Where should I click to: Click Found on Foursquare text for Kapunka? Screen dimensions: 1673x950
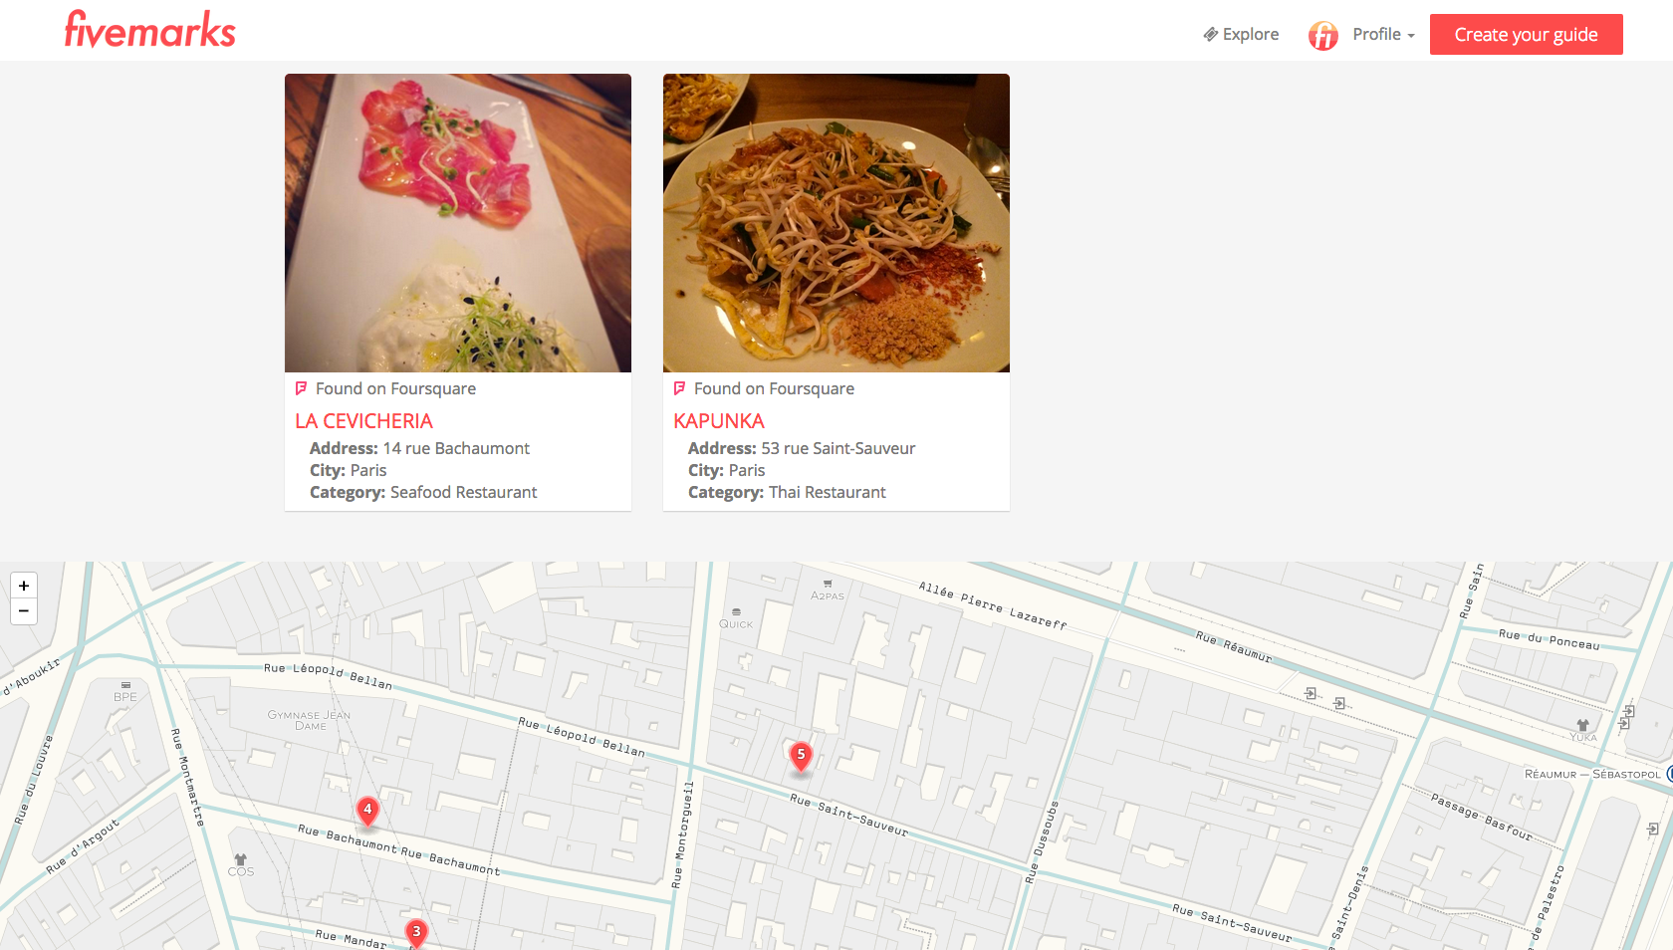(774, 388)
